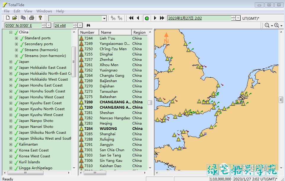Screen dimensions: 285x181
Task: Toggle checkmark for Kalimantan
Action: coord(16,145)
